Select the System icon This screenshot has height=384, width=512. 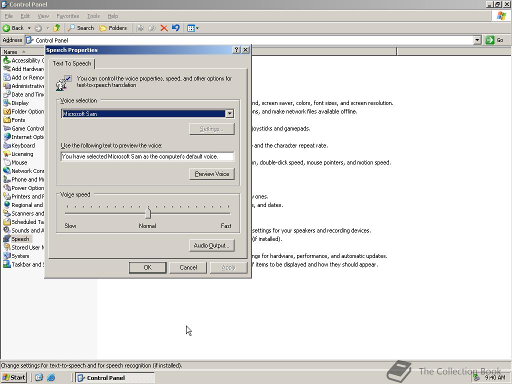click(6, 255)
